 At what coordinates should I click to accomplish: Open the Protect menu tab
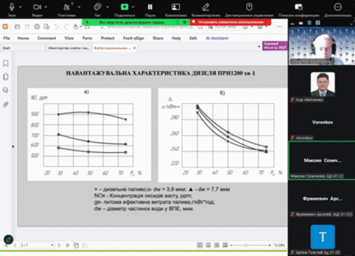107,38
